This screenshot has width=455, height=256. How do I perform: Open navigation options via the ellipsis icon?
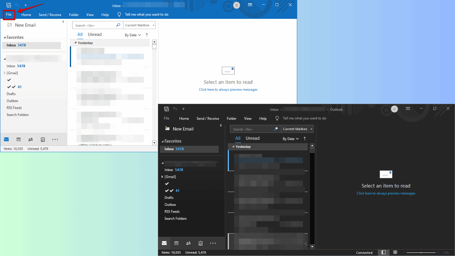[55, 139]
